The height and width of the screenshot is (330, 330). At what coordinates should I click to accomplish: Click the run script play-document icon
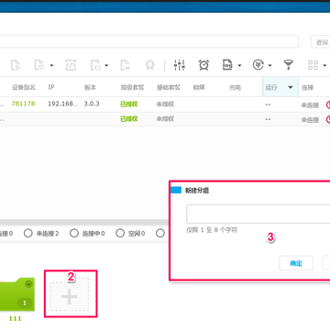coord(16,65)
